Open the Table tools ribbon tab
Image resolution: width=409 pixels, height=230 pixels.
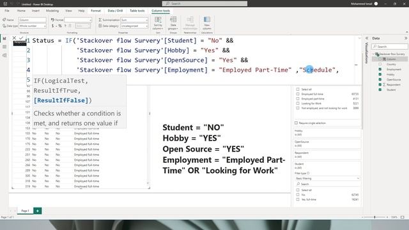[137, 11]
